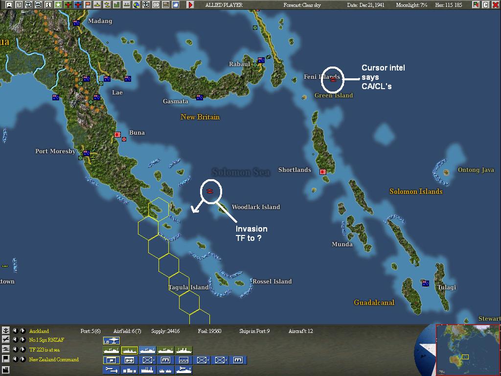The image size is (501, 376).
Task: Click the double yellow ships toolbar icon
Action: click(107, 5)
